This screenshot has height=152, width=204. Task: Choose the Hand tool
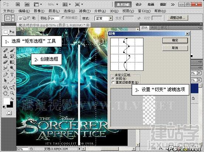pyautogui.click(x=5, y=93)
